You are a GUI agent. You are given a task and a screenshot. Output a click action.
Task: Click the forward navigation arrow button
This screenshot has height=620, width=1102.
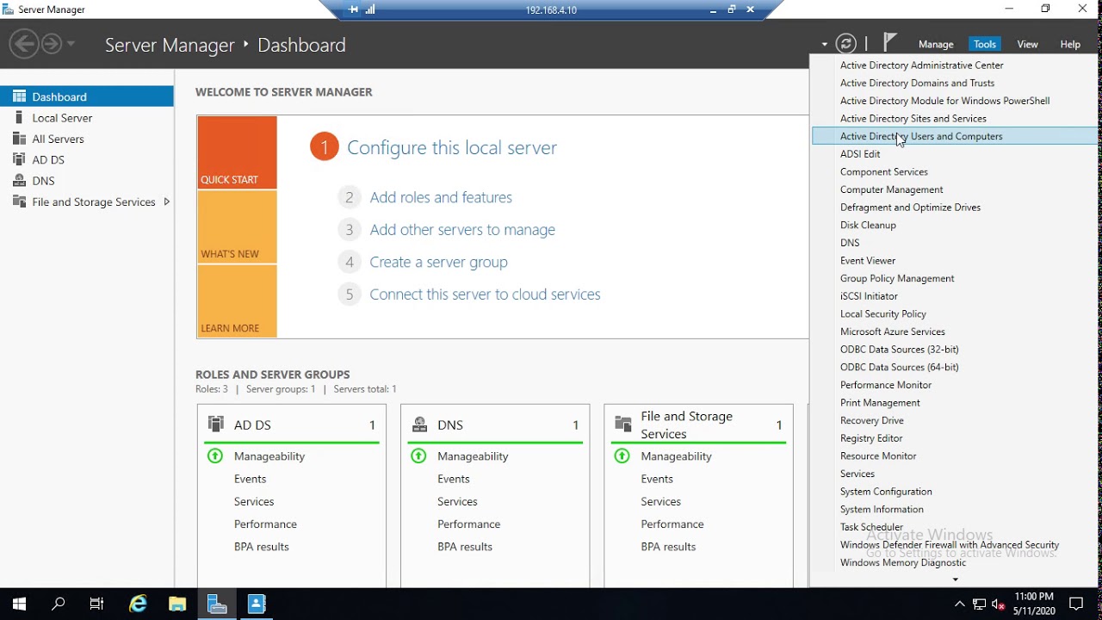pos(52,44)
